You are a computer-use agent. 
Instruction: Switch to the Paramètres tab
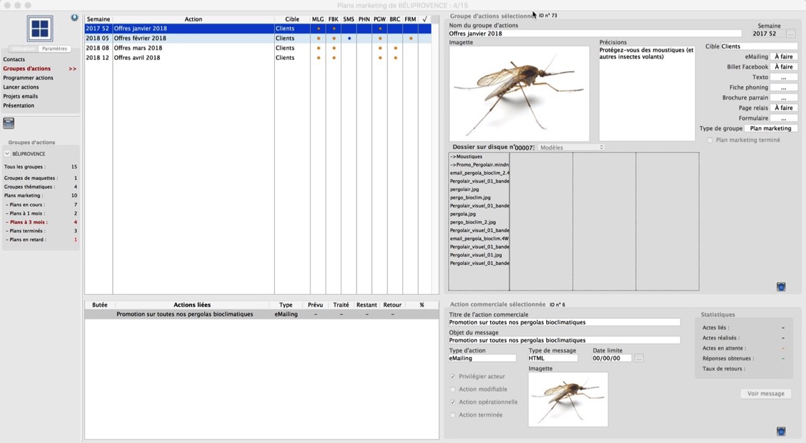point(54,49)
